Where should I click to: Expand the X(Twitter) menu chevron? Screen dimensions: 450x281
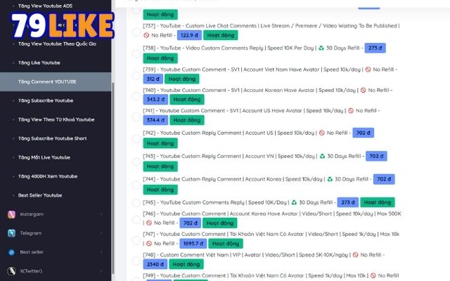[101, 271]
